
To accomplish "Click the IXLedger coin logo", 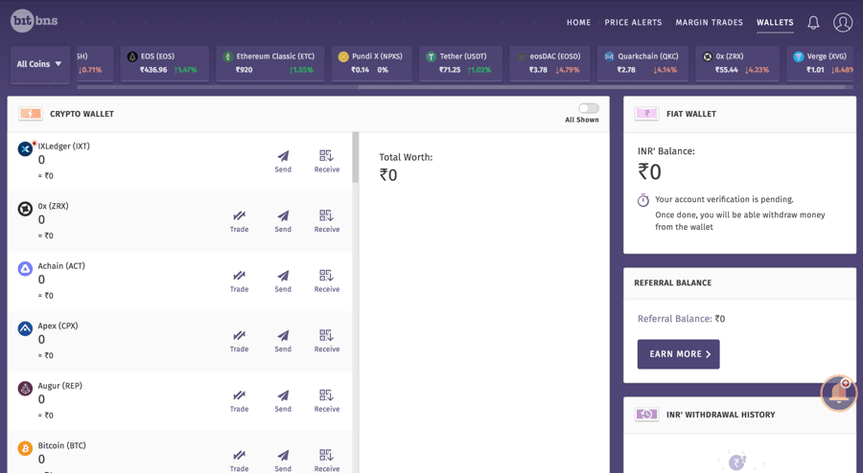I will tap(25, 148).
